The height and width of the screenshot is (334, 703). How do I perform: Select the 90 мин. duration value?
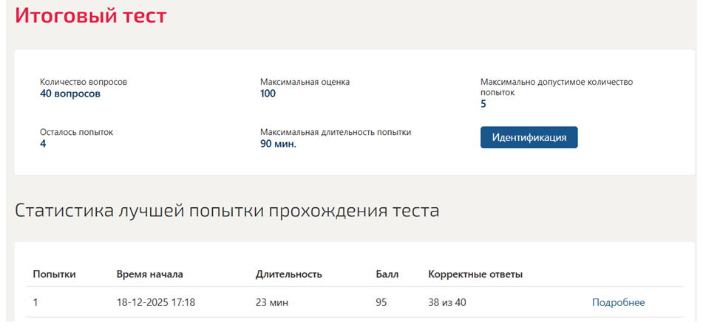(279, 144)
